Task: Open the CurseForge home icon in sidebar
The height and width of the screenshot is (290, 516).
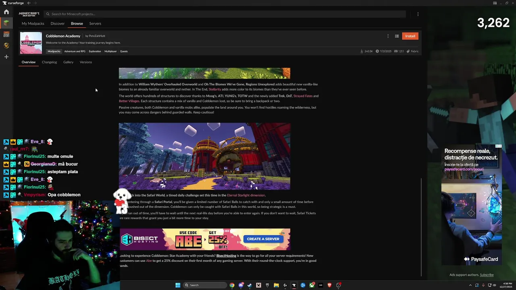Action: pos(6,12)
